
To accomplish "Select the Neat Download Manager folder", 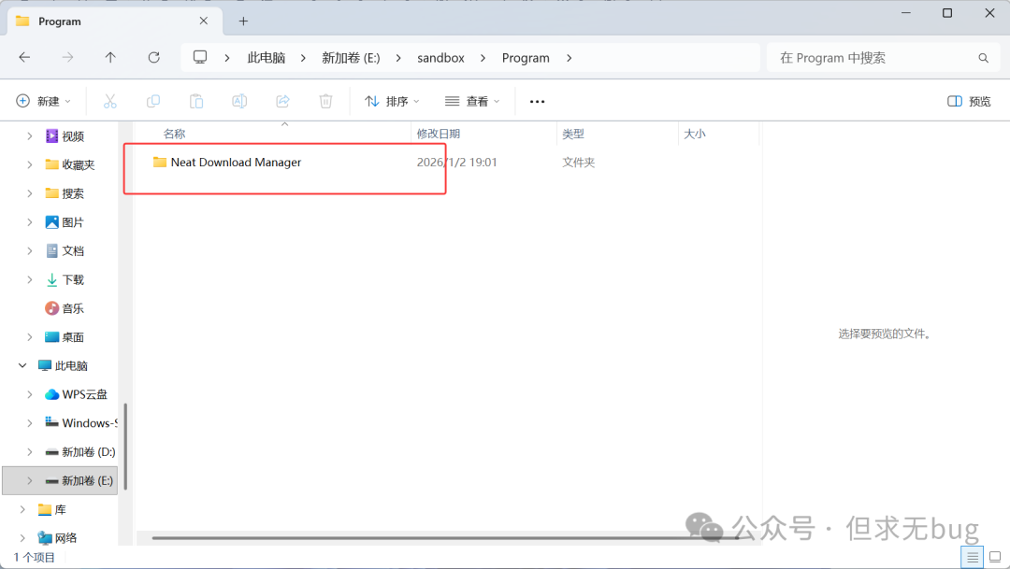I will [x=236, y=163].
